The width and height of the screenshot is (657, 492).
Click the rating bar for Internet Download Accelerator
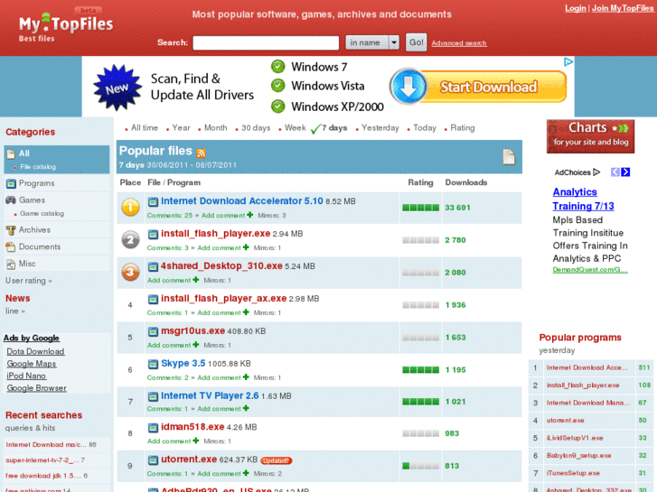tap(421, 208)
